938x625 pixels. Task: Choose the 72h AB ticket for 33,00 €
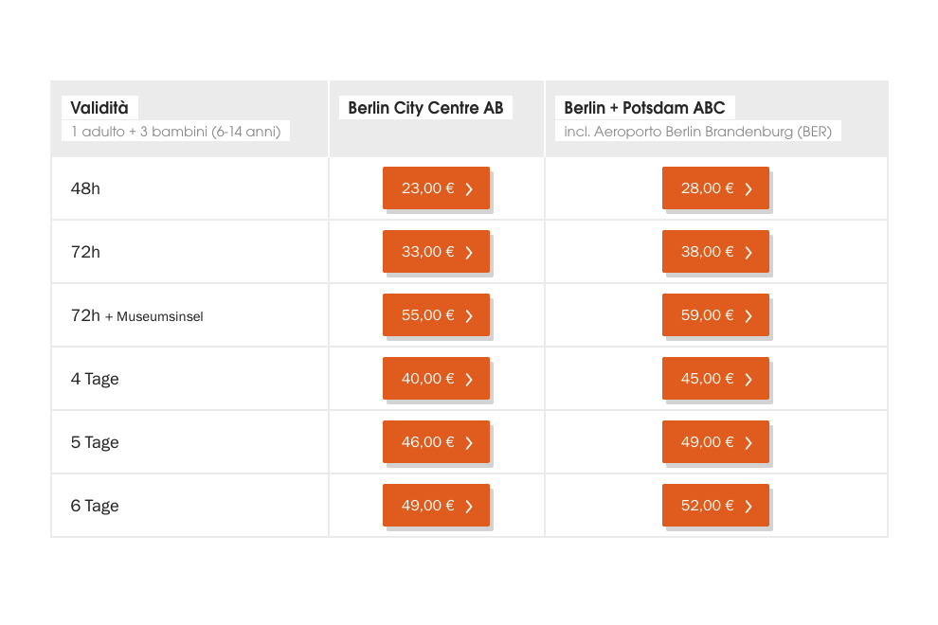(436, 252)
